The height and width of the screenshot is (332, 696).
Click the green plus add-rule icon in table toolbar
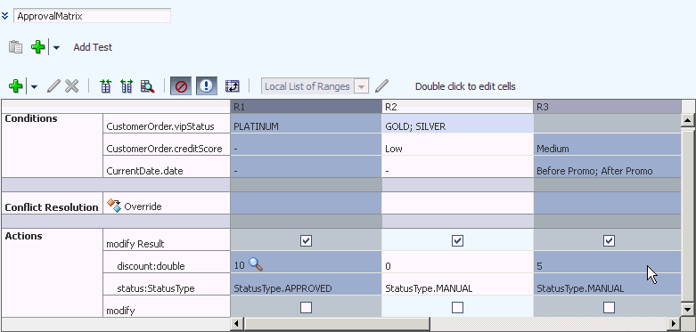[x=15, y=85]
